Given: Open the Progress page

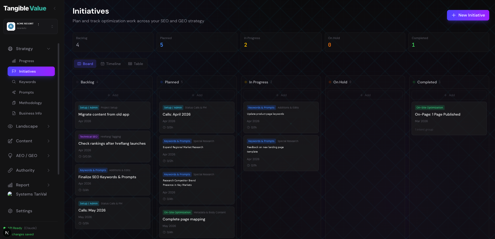Looking at the screenshot, I should (31, 61).
